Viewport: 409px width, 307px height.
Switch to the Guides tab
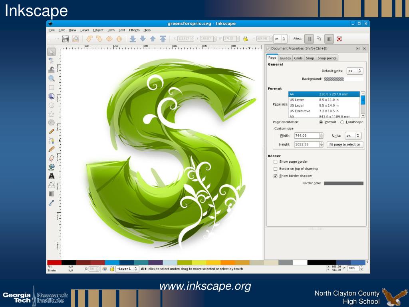(285, 58)
